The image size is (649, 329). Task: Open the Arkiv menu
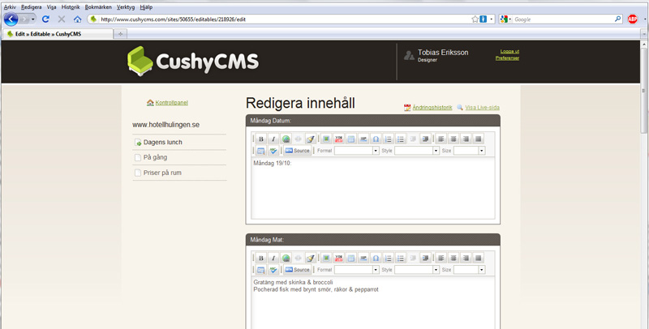[10, 7]
